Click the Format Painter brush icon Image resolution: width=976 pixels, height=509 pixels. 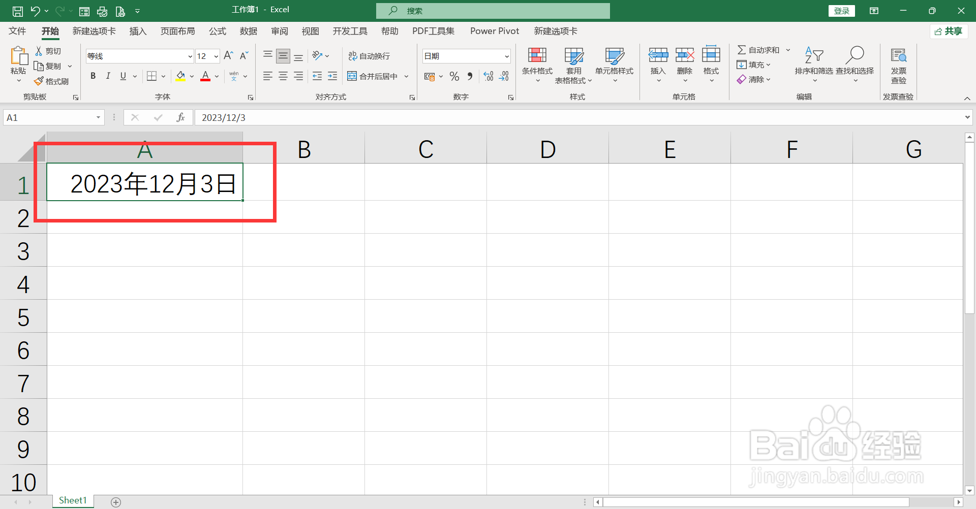(x=39, y=81)
